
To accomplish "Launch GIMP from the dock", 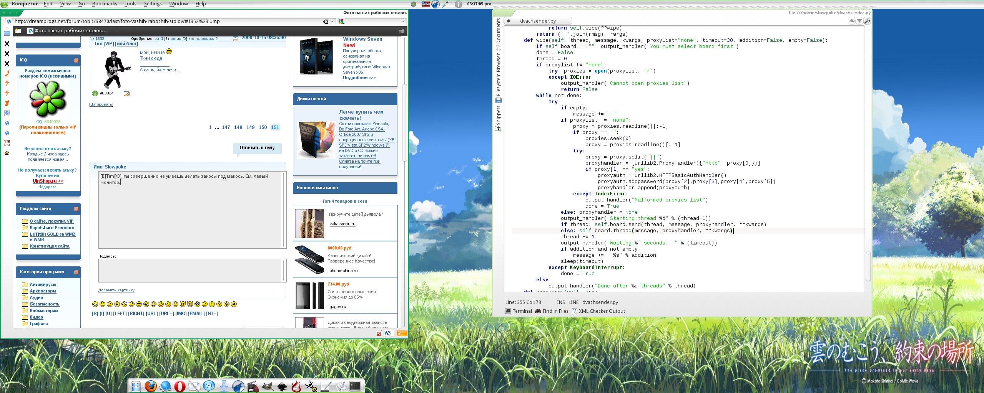I will coord(268,386).
